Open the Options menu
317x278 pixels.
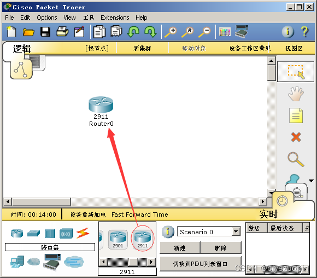[x=47, y=18]
